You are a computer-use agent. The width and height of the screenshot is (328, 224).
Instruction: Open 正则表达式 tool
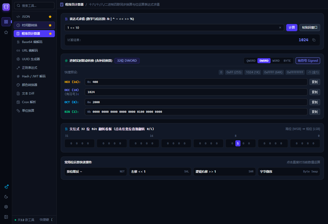pos(34,68)
